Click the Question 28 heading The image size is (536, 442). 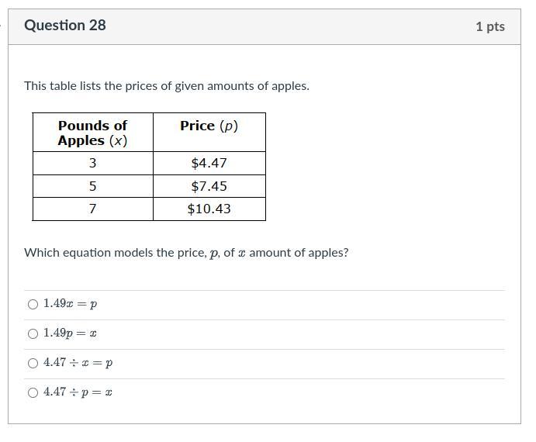pyautogui.click(x=65, y=26)
